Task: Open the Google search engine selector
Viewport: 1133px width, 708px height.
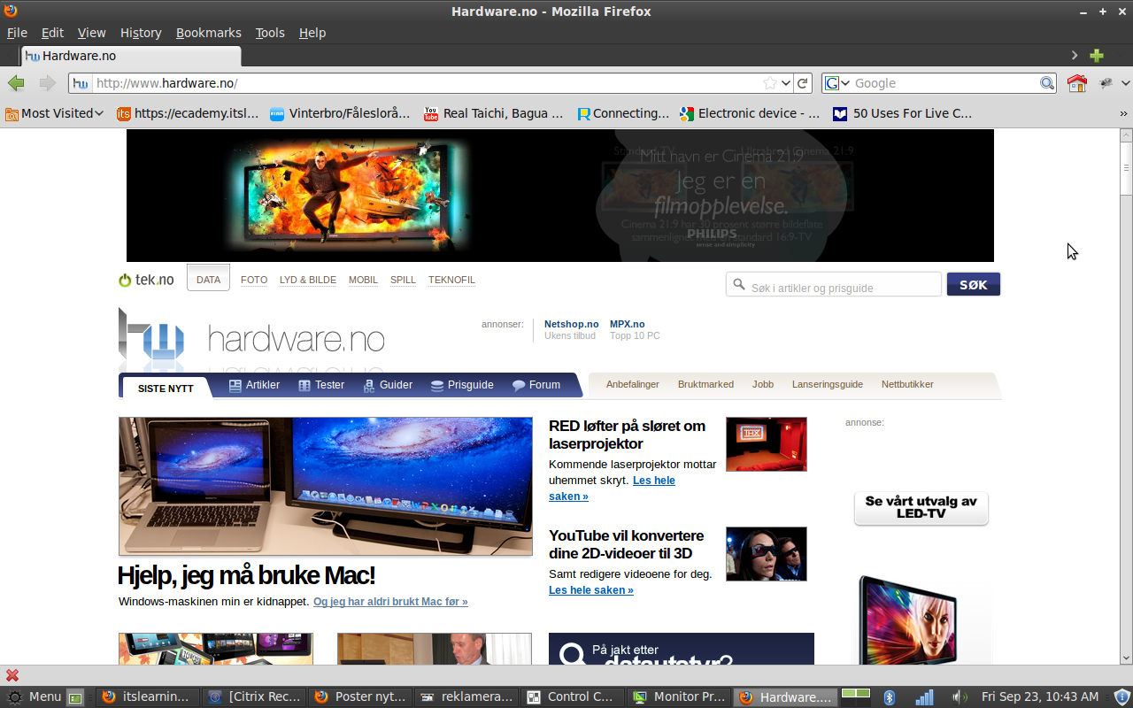Action: click(x=837, y=83)
